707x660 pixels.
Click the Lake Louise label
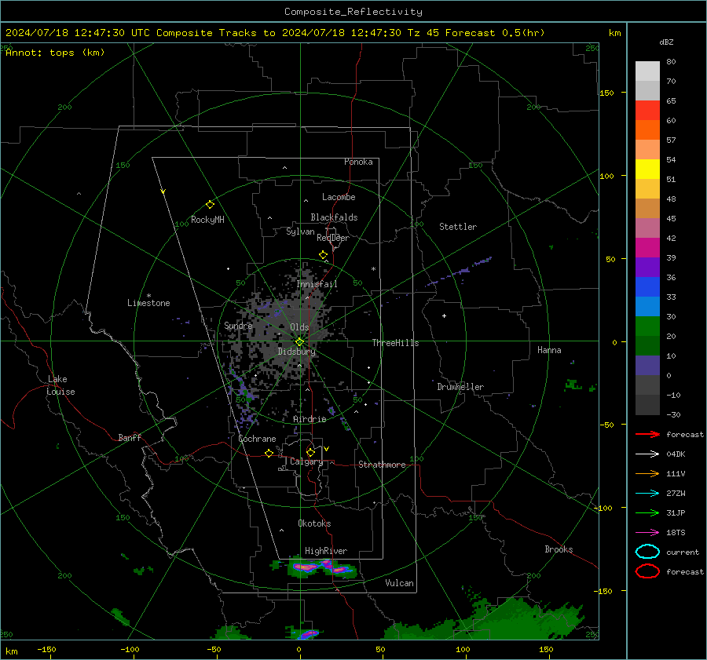click(60, 385)
